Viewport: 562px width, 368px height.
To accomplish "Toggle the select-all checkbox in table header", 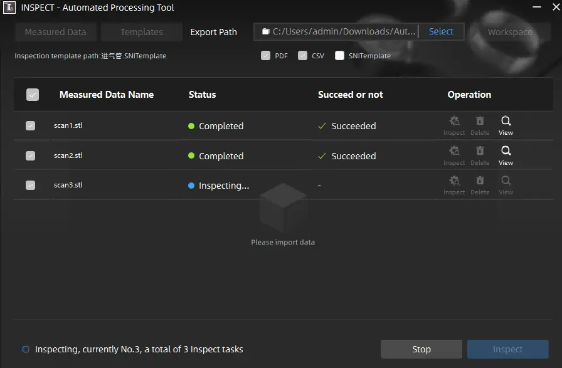I will [33, 95].
